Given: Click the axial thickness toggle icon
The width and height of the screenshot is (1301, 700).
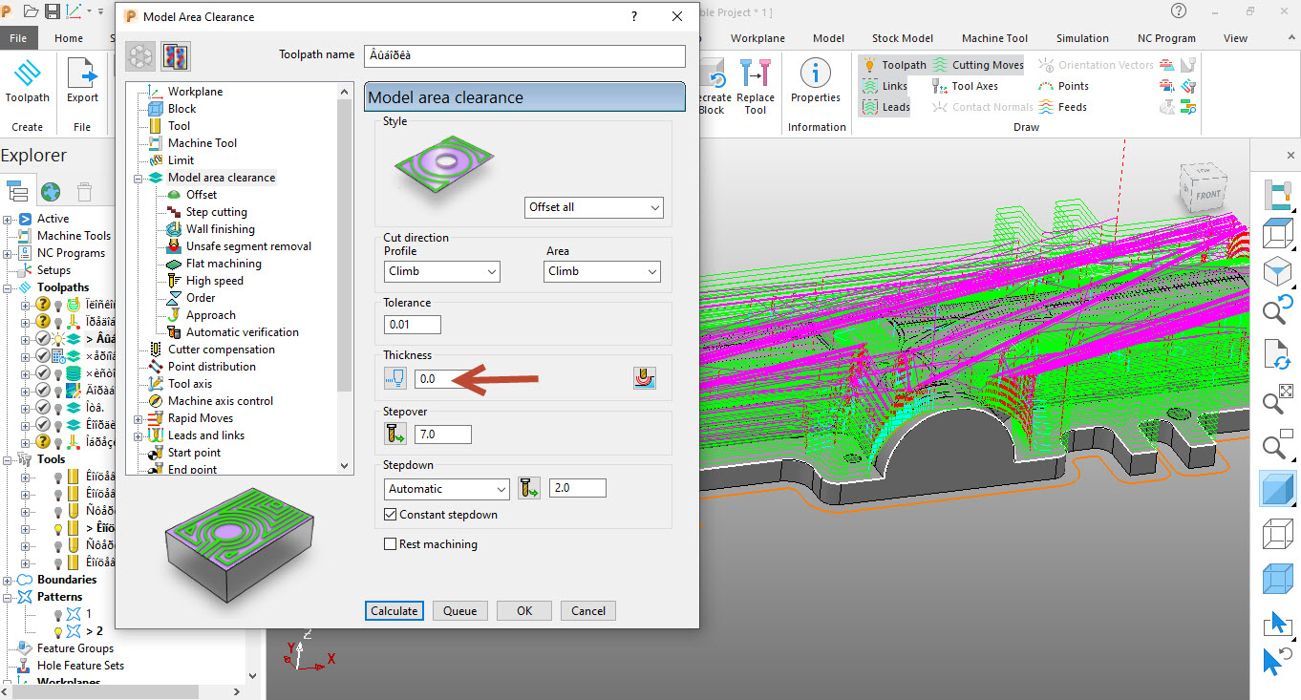Looking at the screenshot, I should [x=395, y=378].
